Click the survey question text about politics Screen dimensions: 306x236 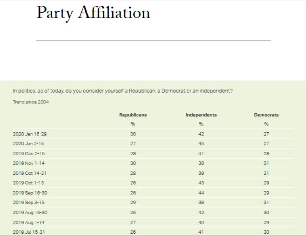click(123, 91)
